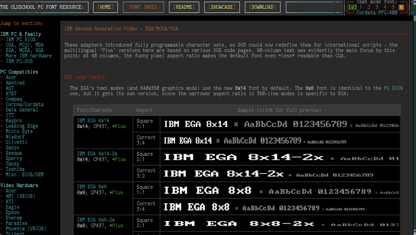416x235 pixels.
Task: Open +Plus link for IBM EGA 8x14
Action: click(119, 126)
